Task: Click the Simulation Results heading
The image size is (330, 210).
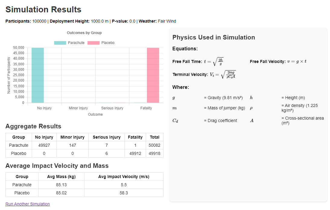Action: tap(43, 10)
